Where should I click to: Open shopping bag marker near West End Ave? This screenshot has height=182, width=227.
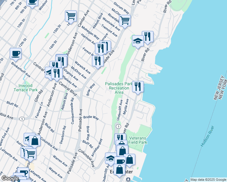(35, 141)
